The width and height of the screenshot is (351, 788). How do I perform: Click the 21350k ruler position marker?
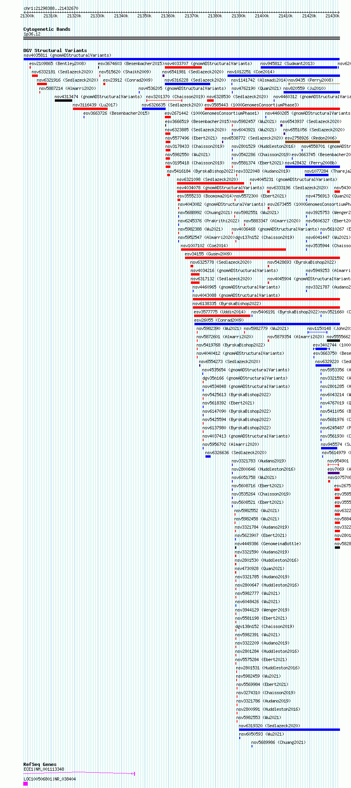pyautogui.click(x=144, y=16)
